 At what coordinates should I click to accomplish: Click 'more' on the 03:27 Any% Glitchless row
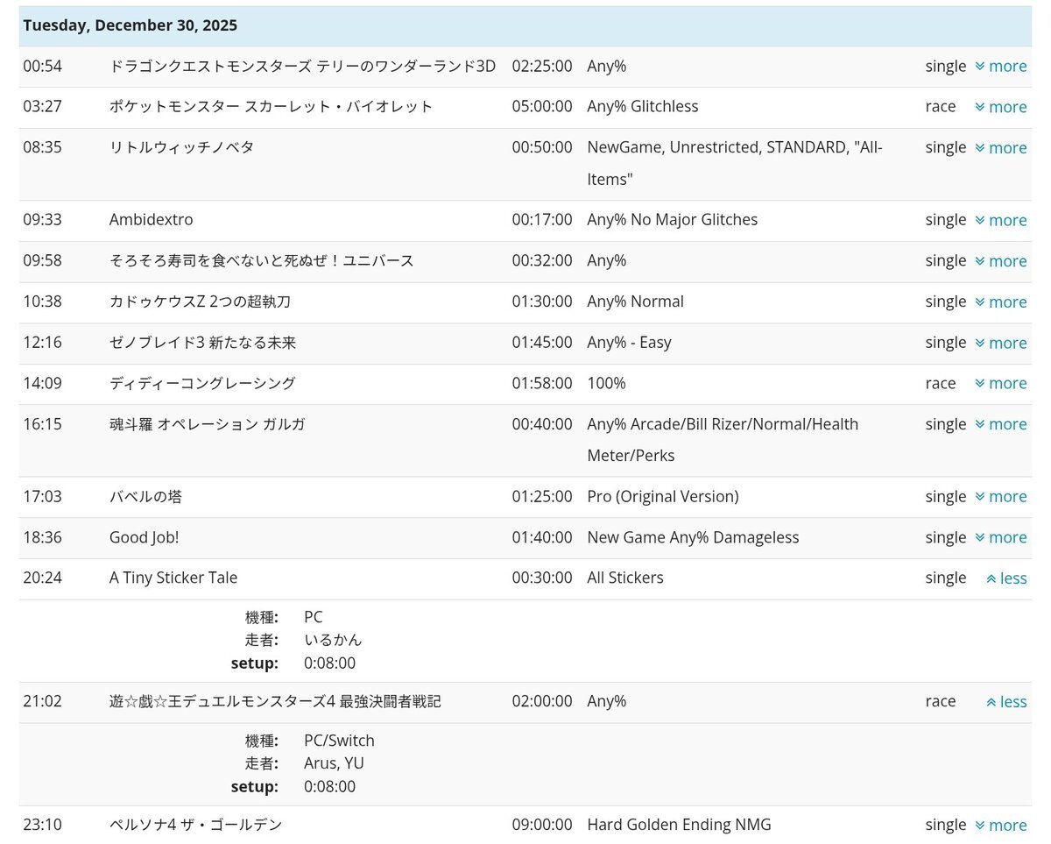pos(1000,107)
